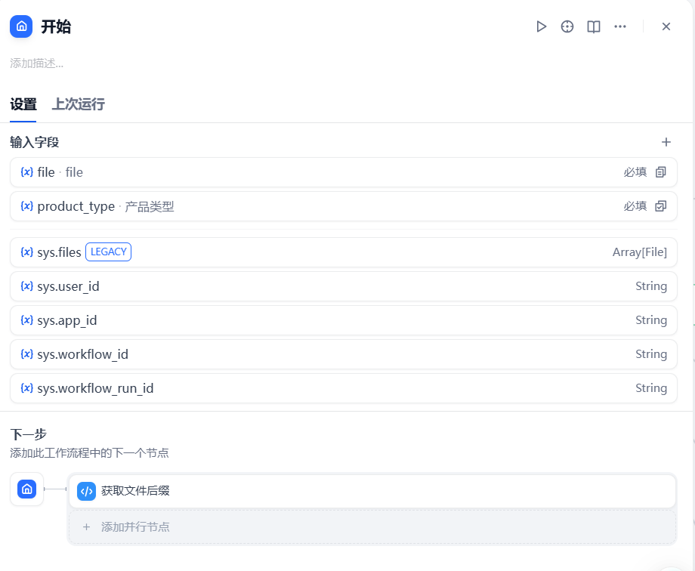The width and height of the screenshot is (695, 571).
Task: Click the LEGACY badge on sys.files
Action: pyautogui.click(x=108, y=252)
